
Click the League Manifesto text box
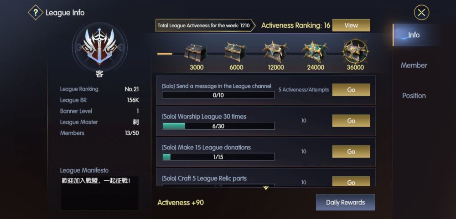pos(99,193)
